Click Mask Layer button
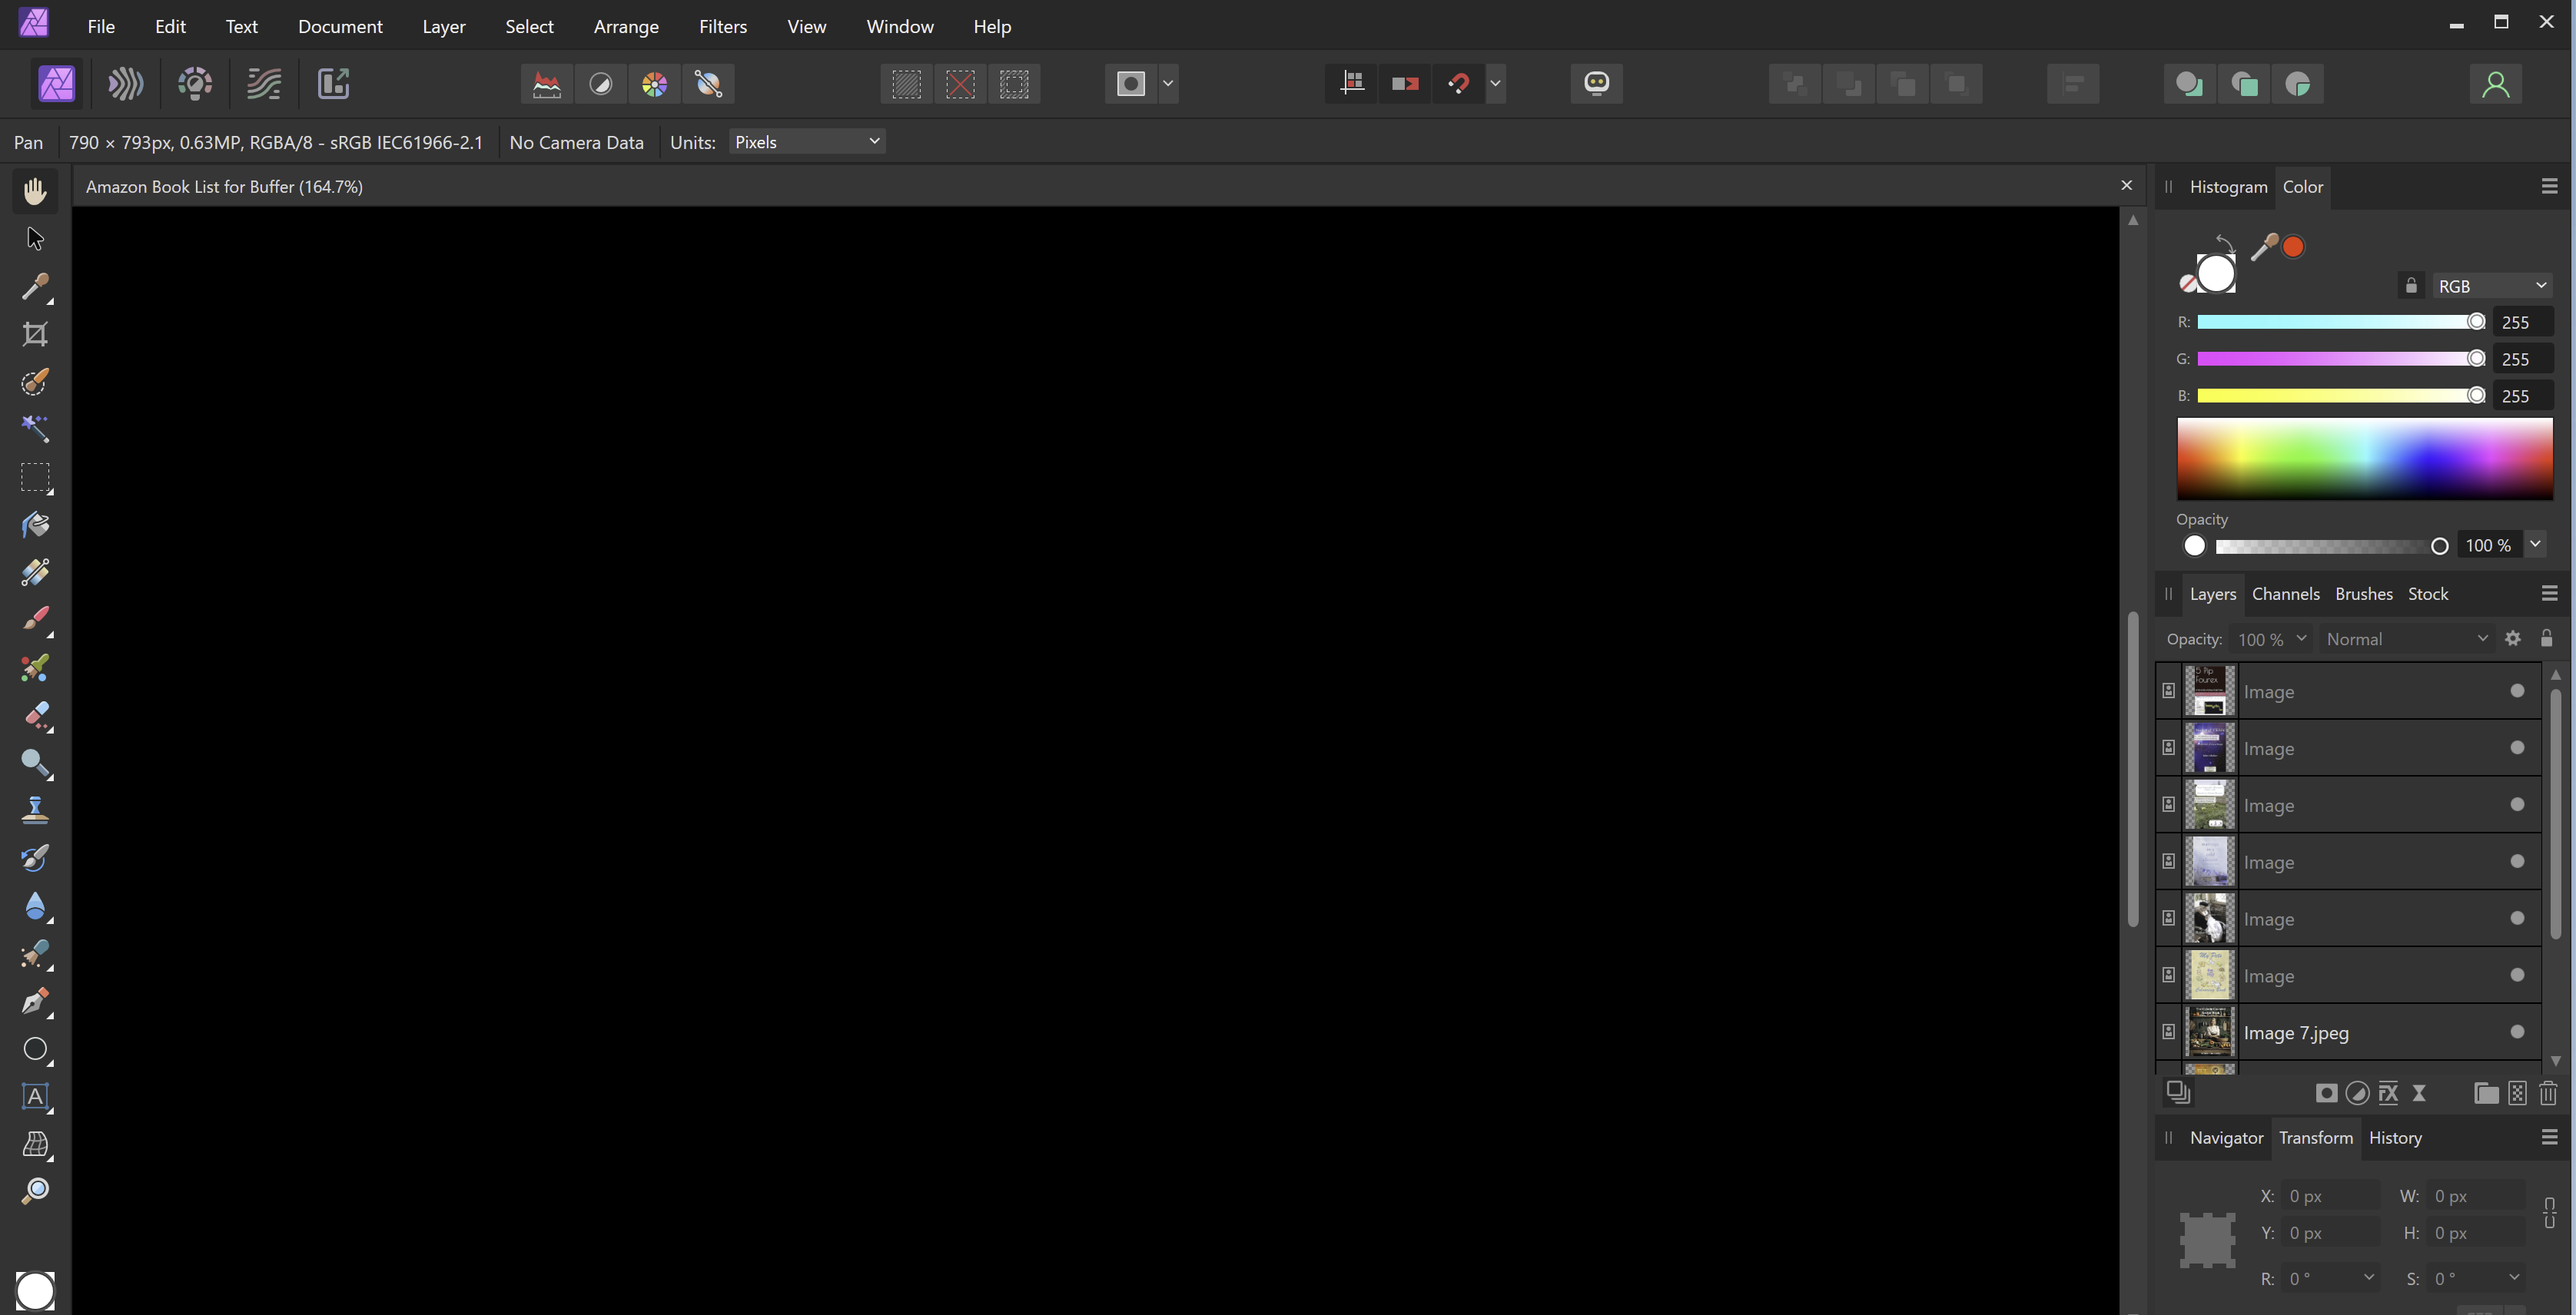Screen dimensions: 2576x1315 [x=2326, y=1093]
